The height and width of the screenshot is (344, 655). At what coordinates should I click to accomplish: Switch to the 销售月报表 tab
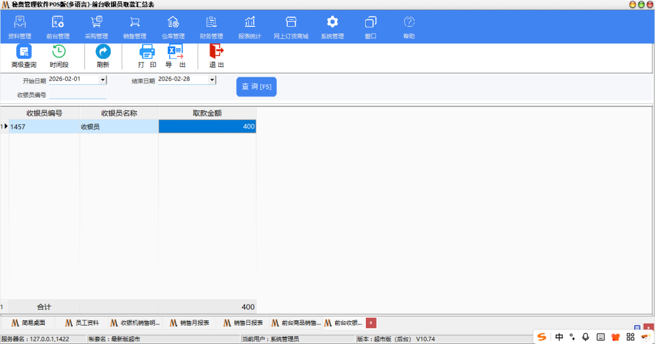(x=189, y=323)
